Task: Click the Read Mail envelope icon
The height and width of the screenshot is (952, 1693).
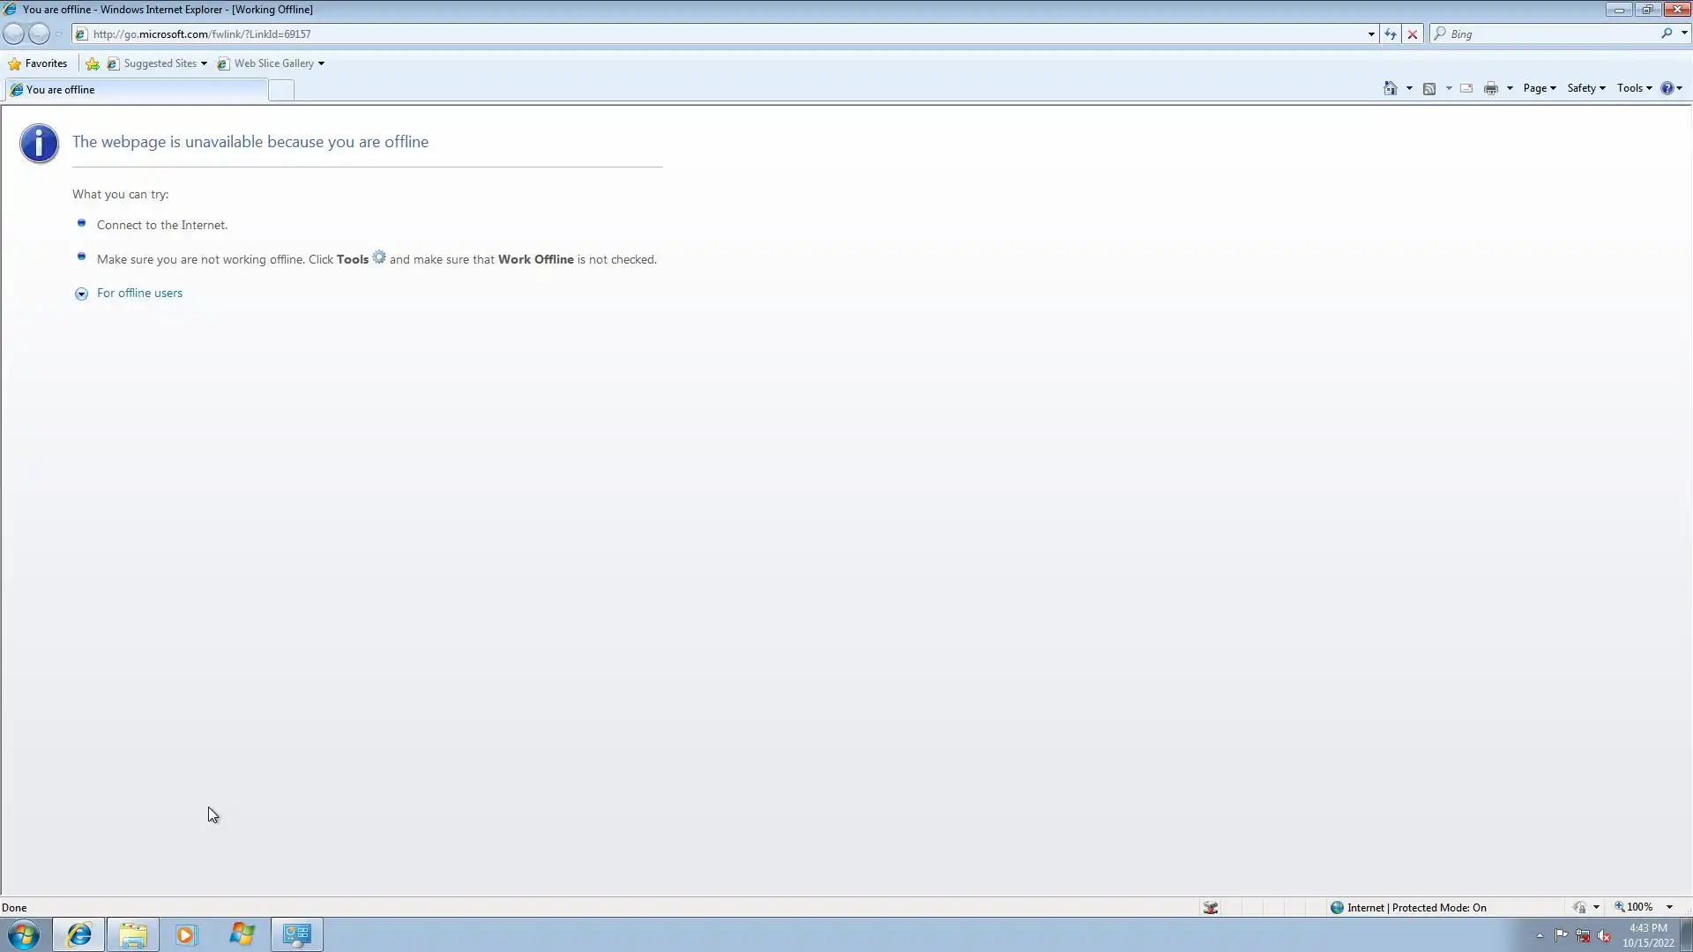Action: pos(1466,88)
